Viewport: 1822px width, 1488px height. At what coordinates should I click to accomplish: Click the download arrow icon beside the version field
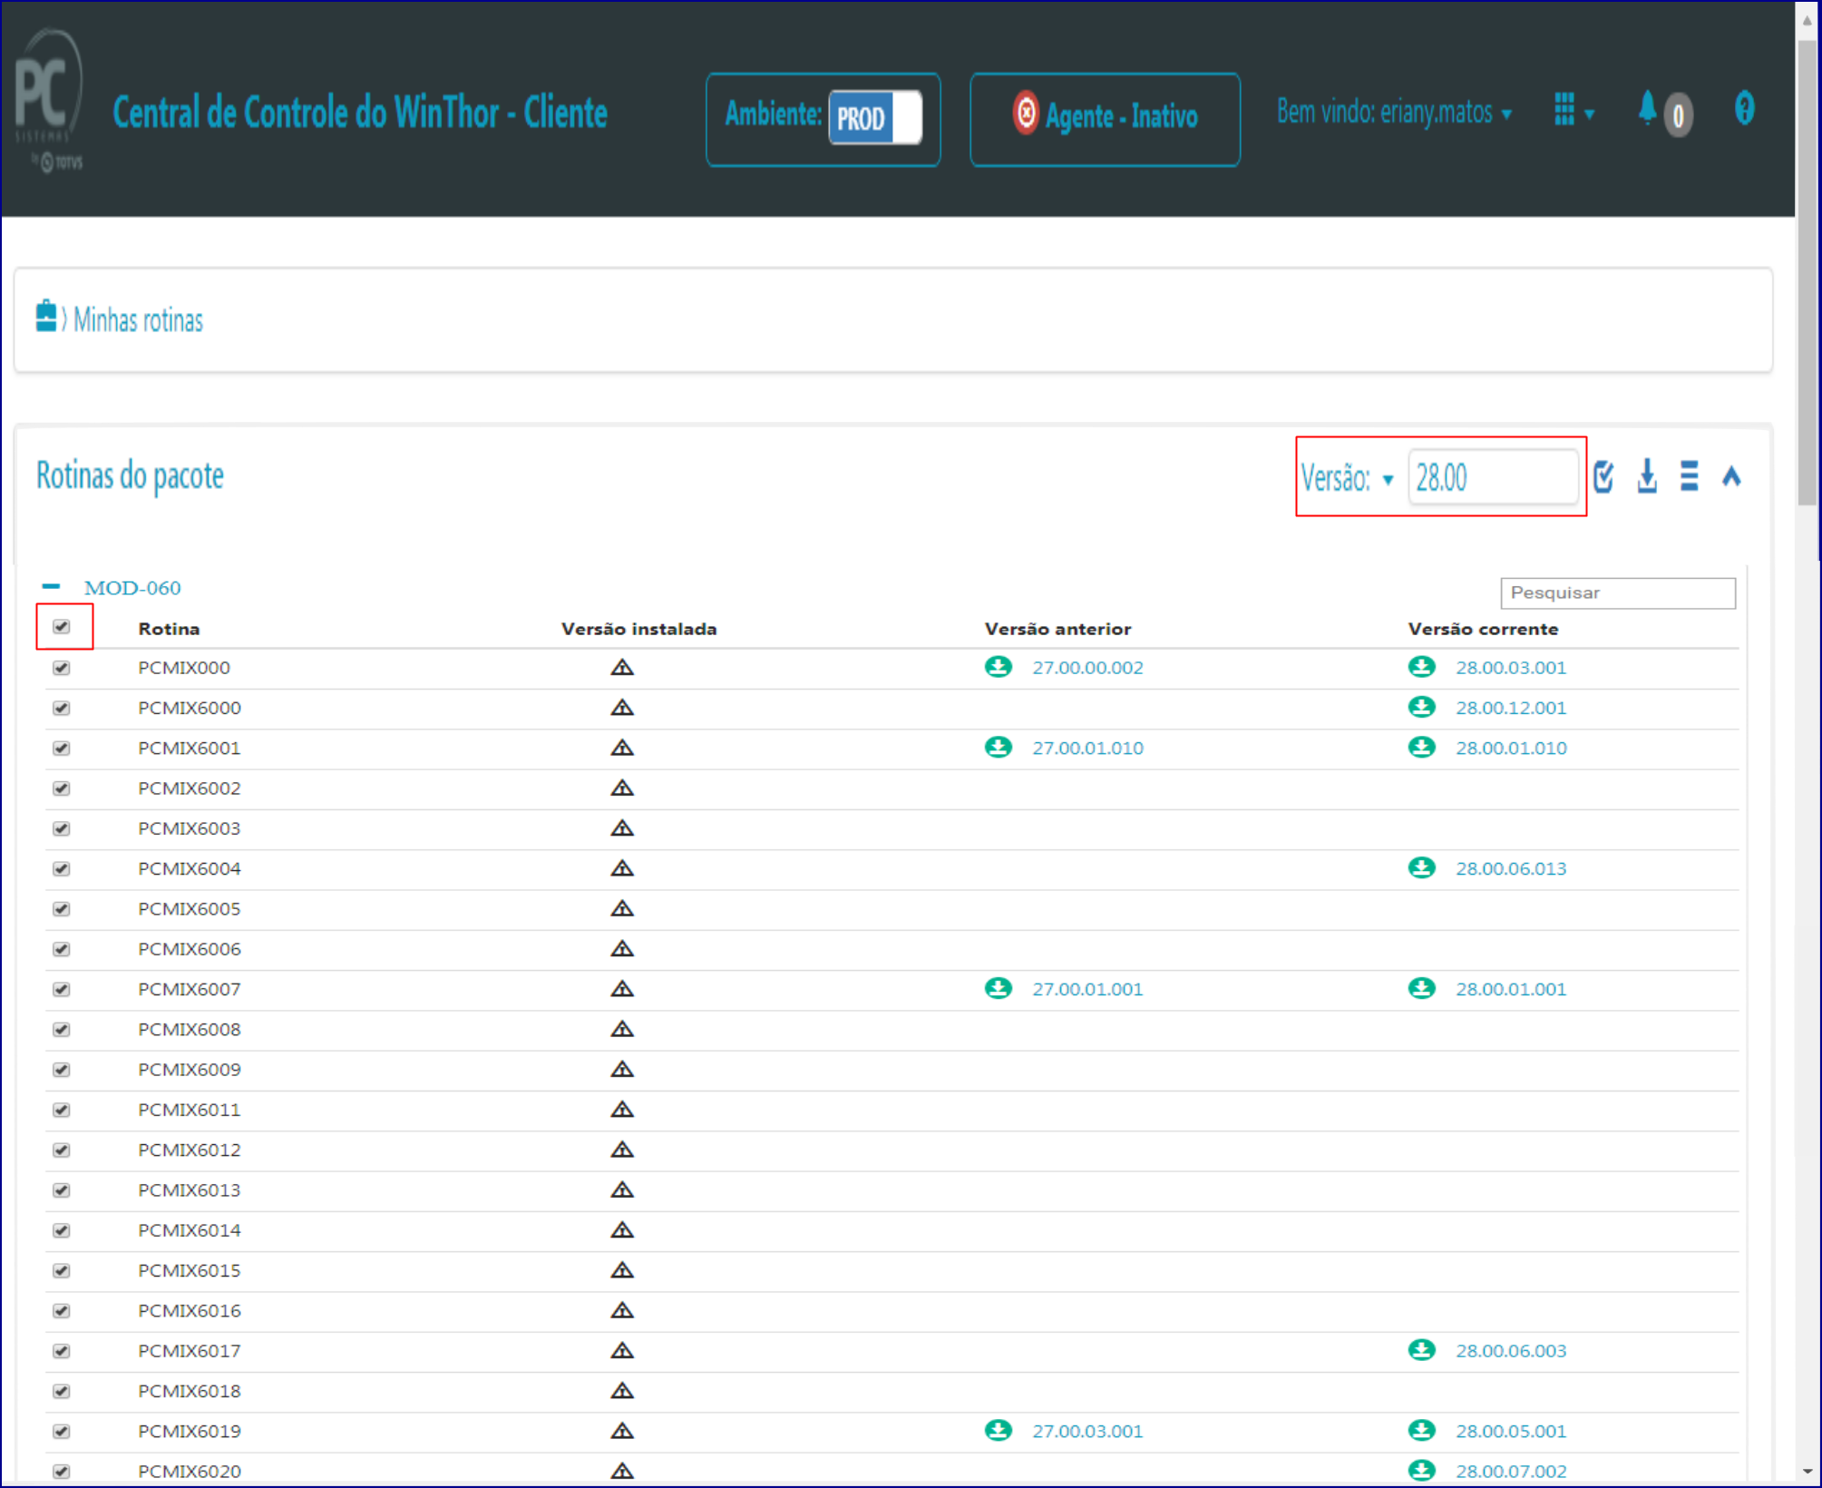tap(1647, 475)
